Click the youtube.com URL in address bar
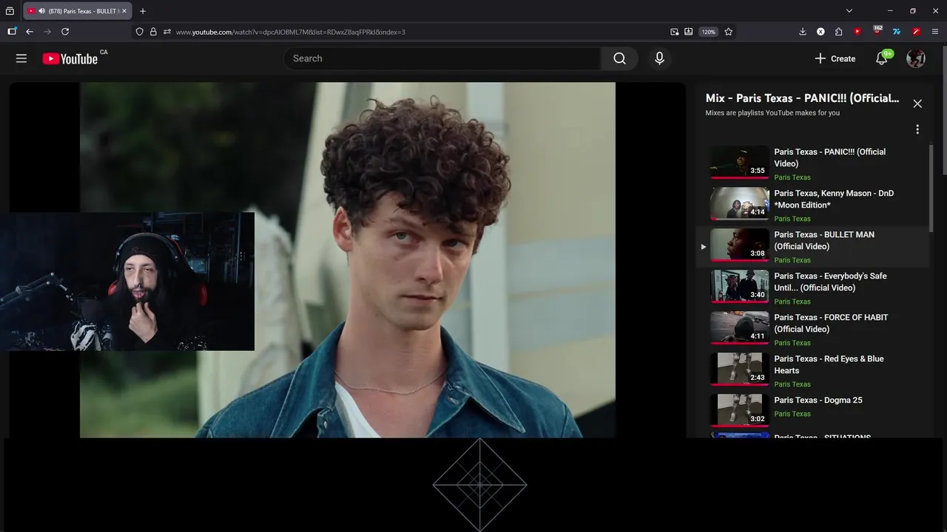The image size is (947, 532). tap(291, 32)
